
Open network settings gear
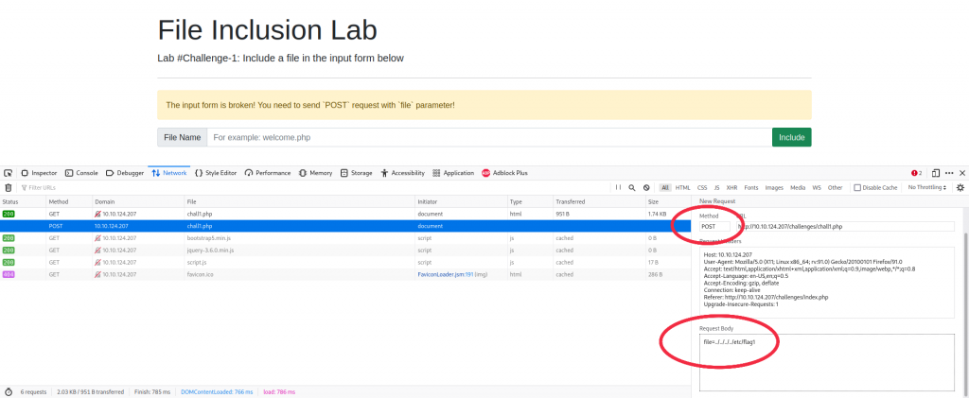coord(960,187)
